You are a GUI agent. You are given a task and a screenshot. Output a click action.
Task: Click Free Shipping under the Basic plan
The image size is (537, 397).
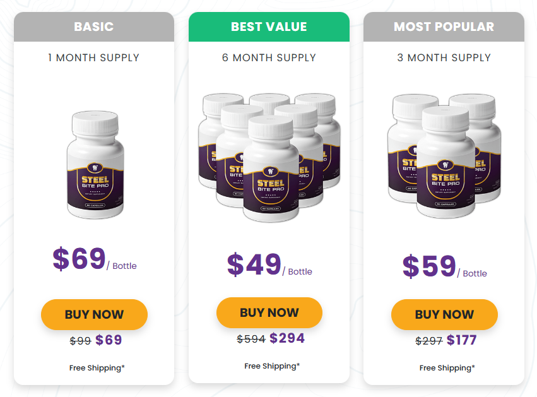tap(97, 367)
